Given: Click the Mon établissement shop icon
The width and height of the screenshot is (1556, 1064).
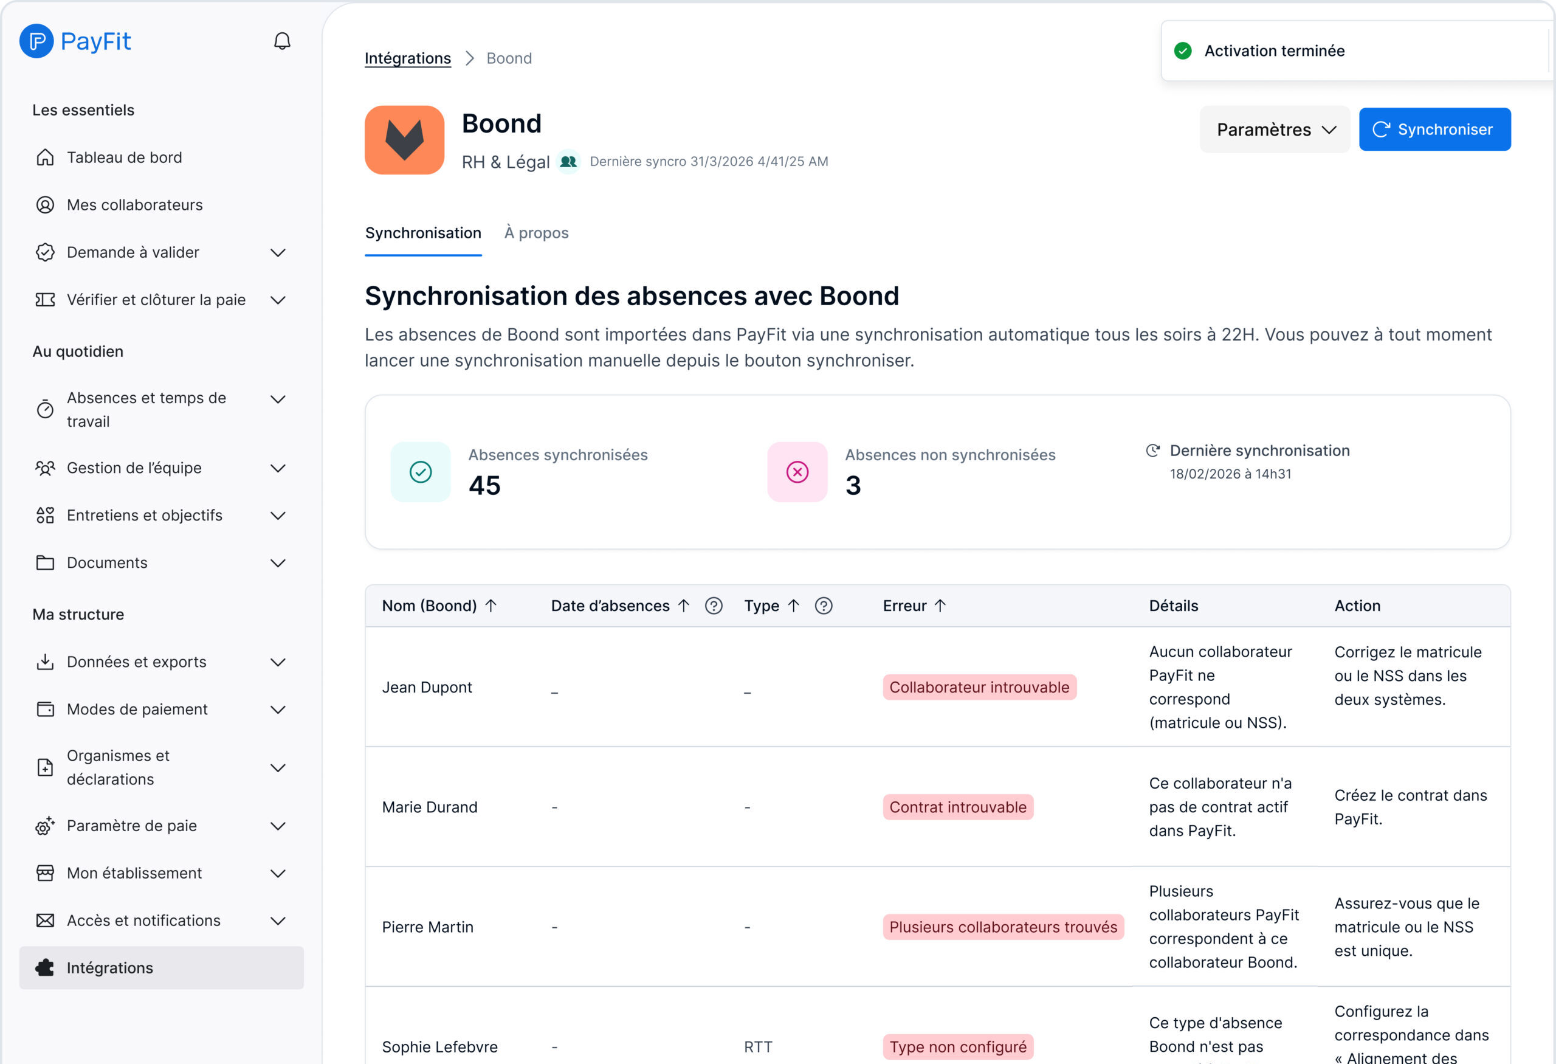Looking at the screenshot, I should point(45,873).
